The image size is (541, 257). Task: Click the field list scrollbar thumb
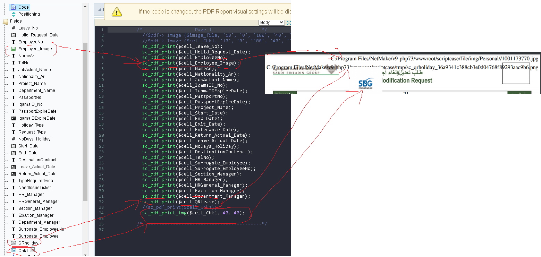(x=85, y=122)
